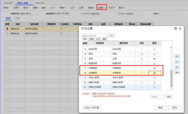The image size is (188, 114).
Task: Expand the 打印 dropdown menu
Action: coord(112,8)
